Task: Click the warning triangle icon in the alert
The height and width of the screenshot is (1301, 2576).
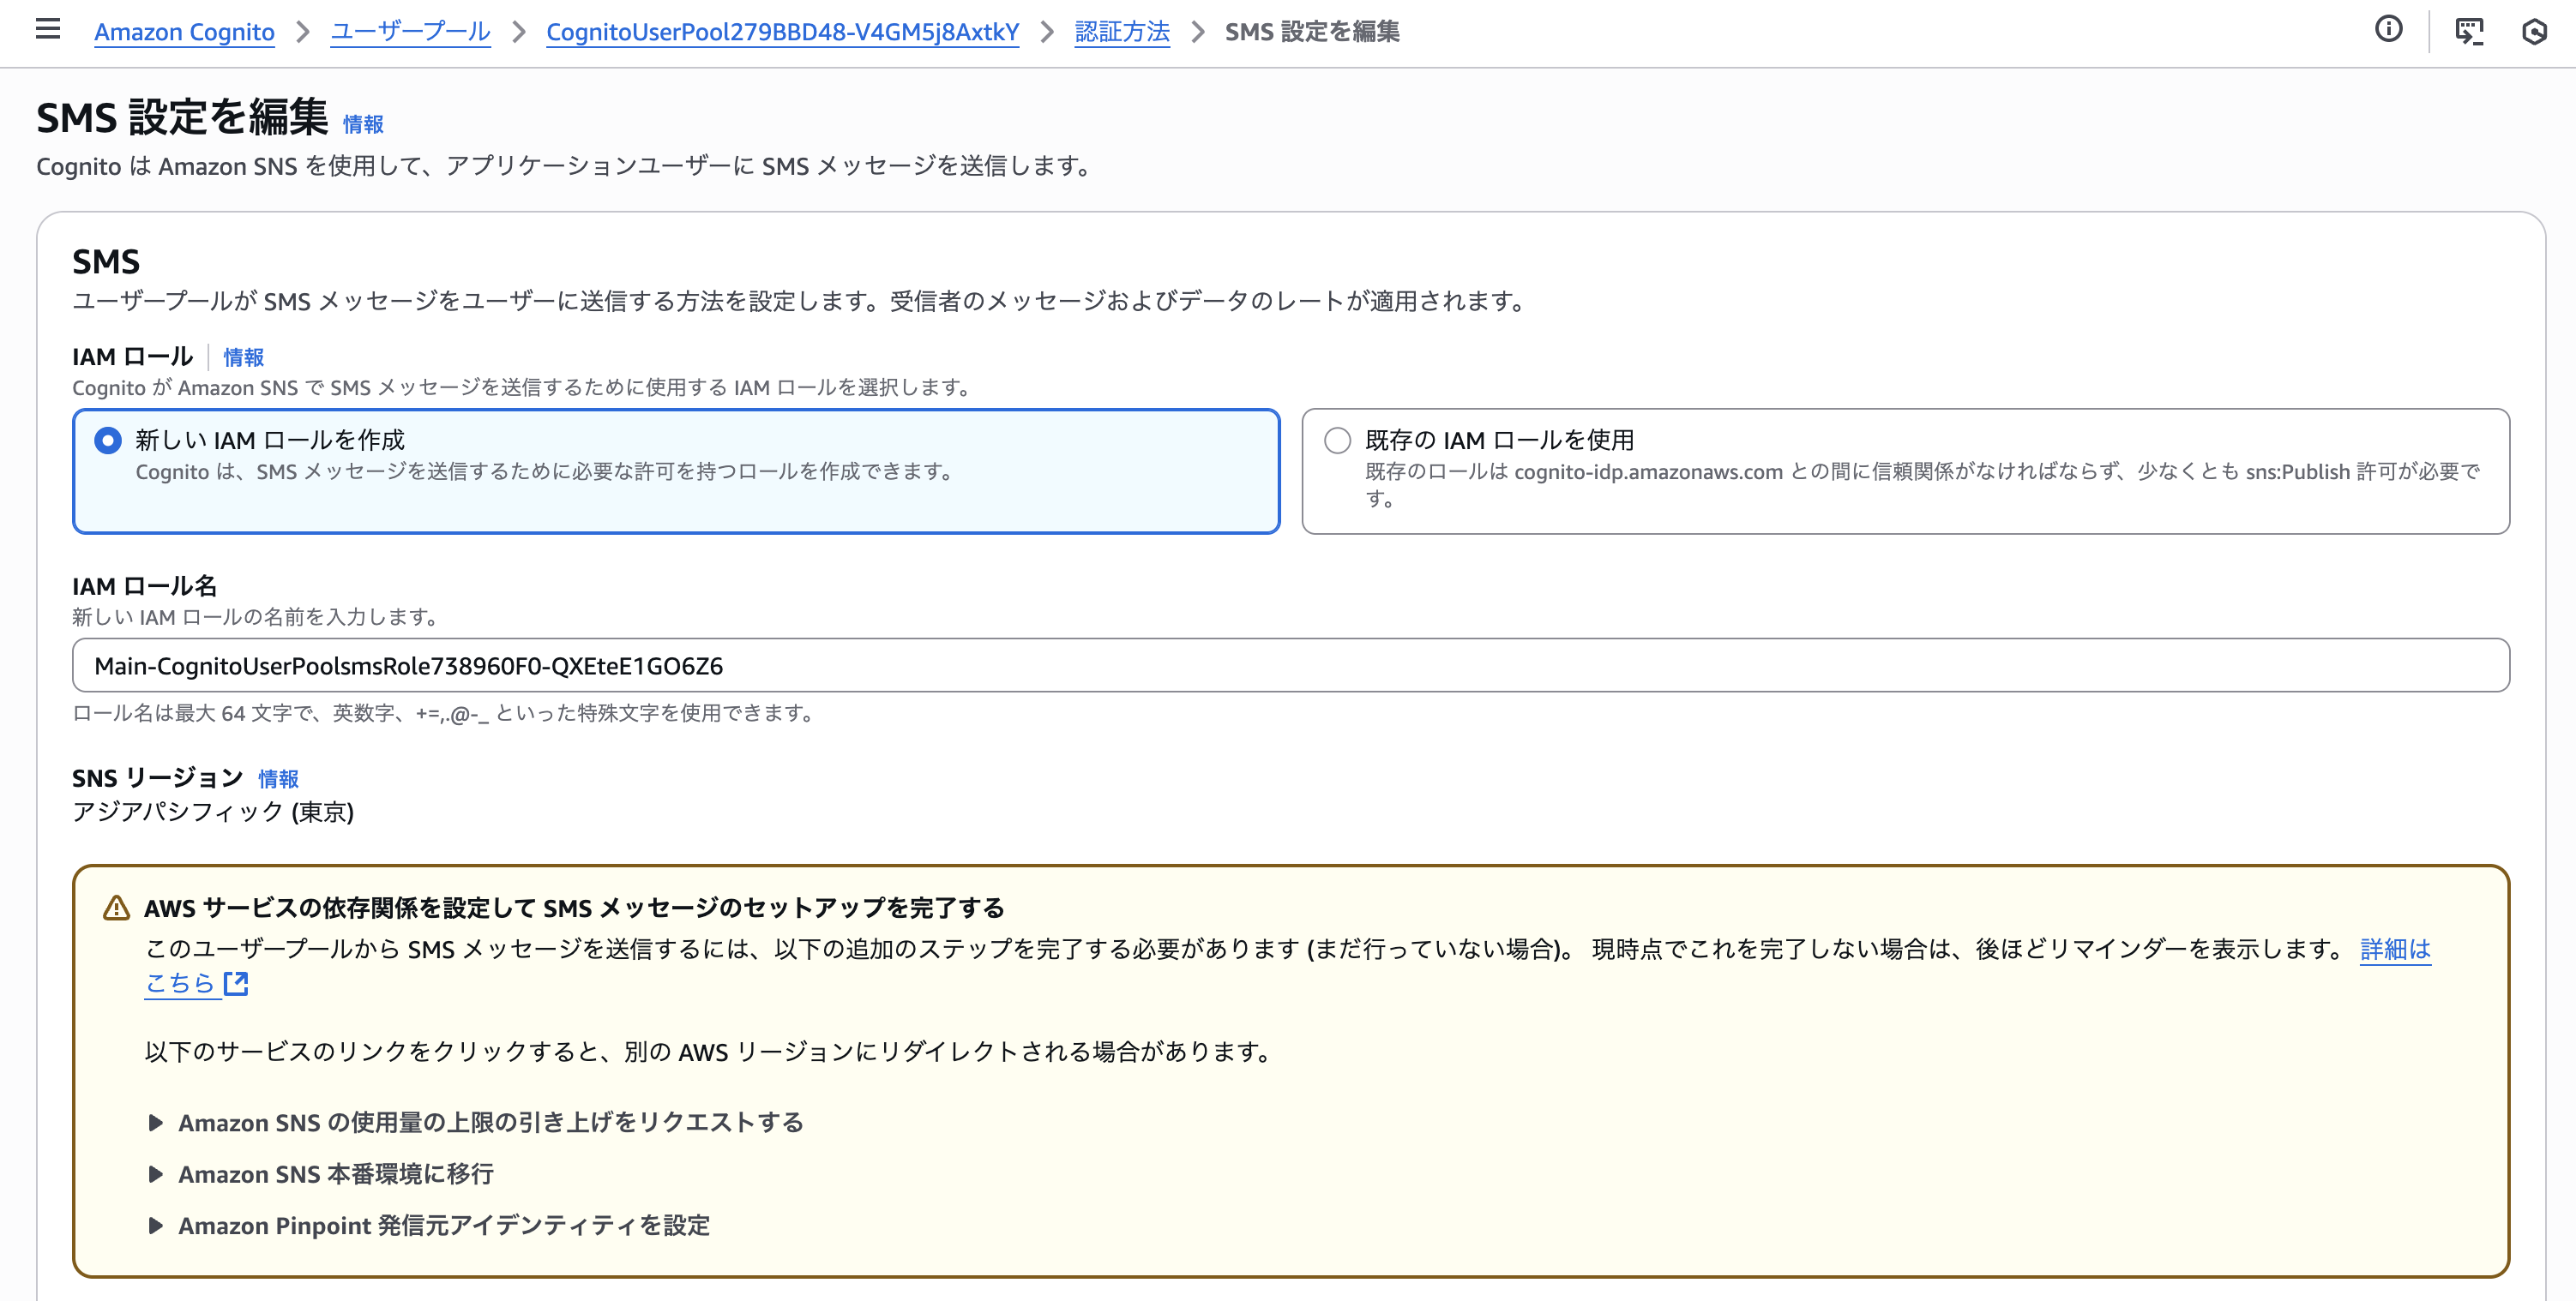Action: [116, 908]
